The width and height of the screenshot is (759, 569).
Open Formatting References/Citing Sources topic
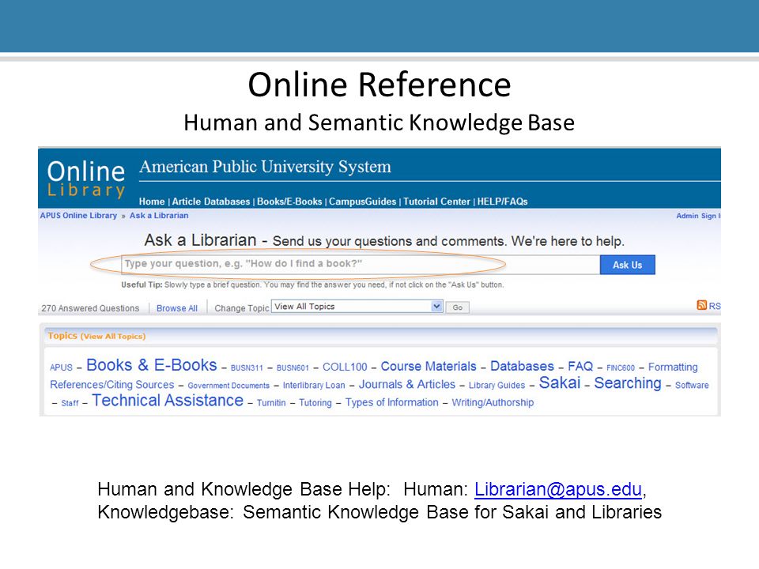(374, 376)
